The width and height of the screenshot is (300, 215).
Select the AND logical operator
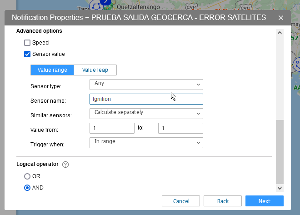point(27,187)
